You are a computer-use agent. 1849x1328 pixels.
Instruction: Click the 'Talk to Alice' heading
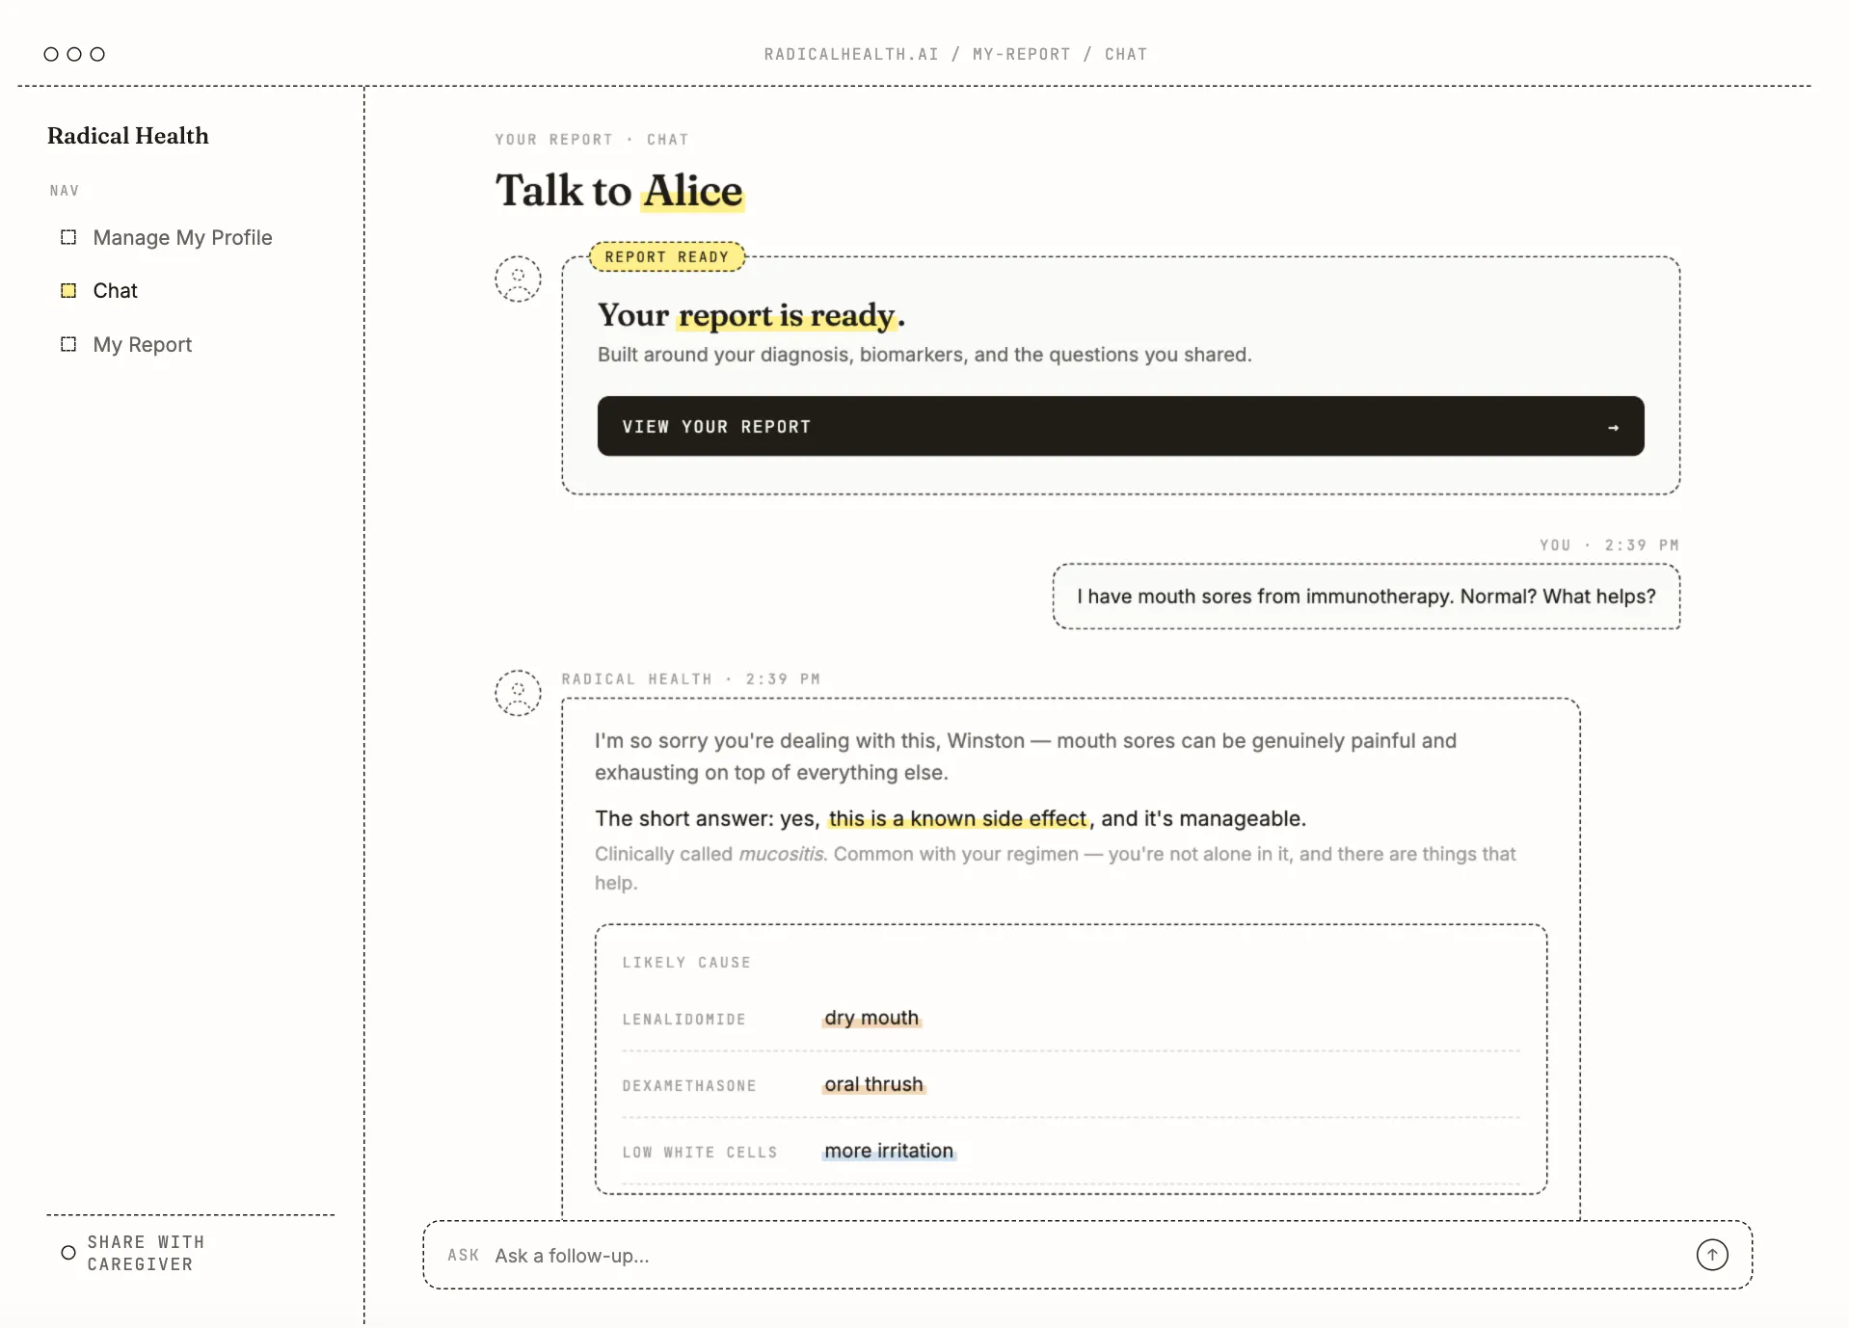(x=619, y=190)
